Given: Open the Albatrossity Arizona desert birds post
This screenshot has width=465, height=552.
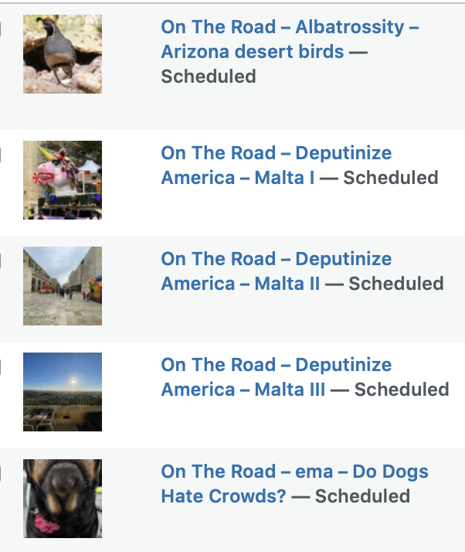Looking at the screenshot, I should (x=290, y=39).
